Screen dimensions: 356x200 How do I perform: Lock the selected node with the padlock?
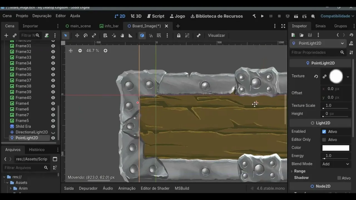pyautogui.click(x=179, y=36)
